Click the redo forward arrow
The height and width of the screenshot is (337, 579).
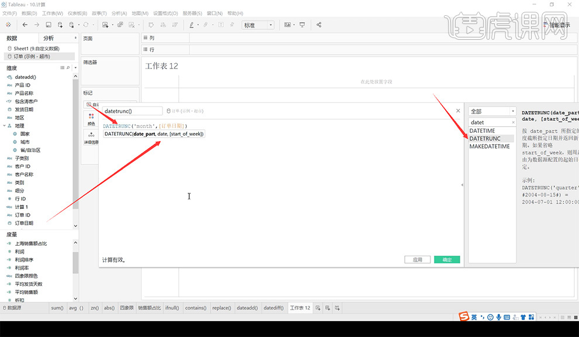pyautogui.click(x=37, y=25)
